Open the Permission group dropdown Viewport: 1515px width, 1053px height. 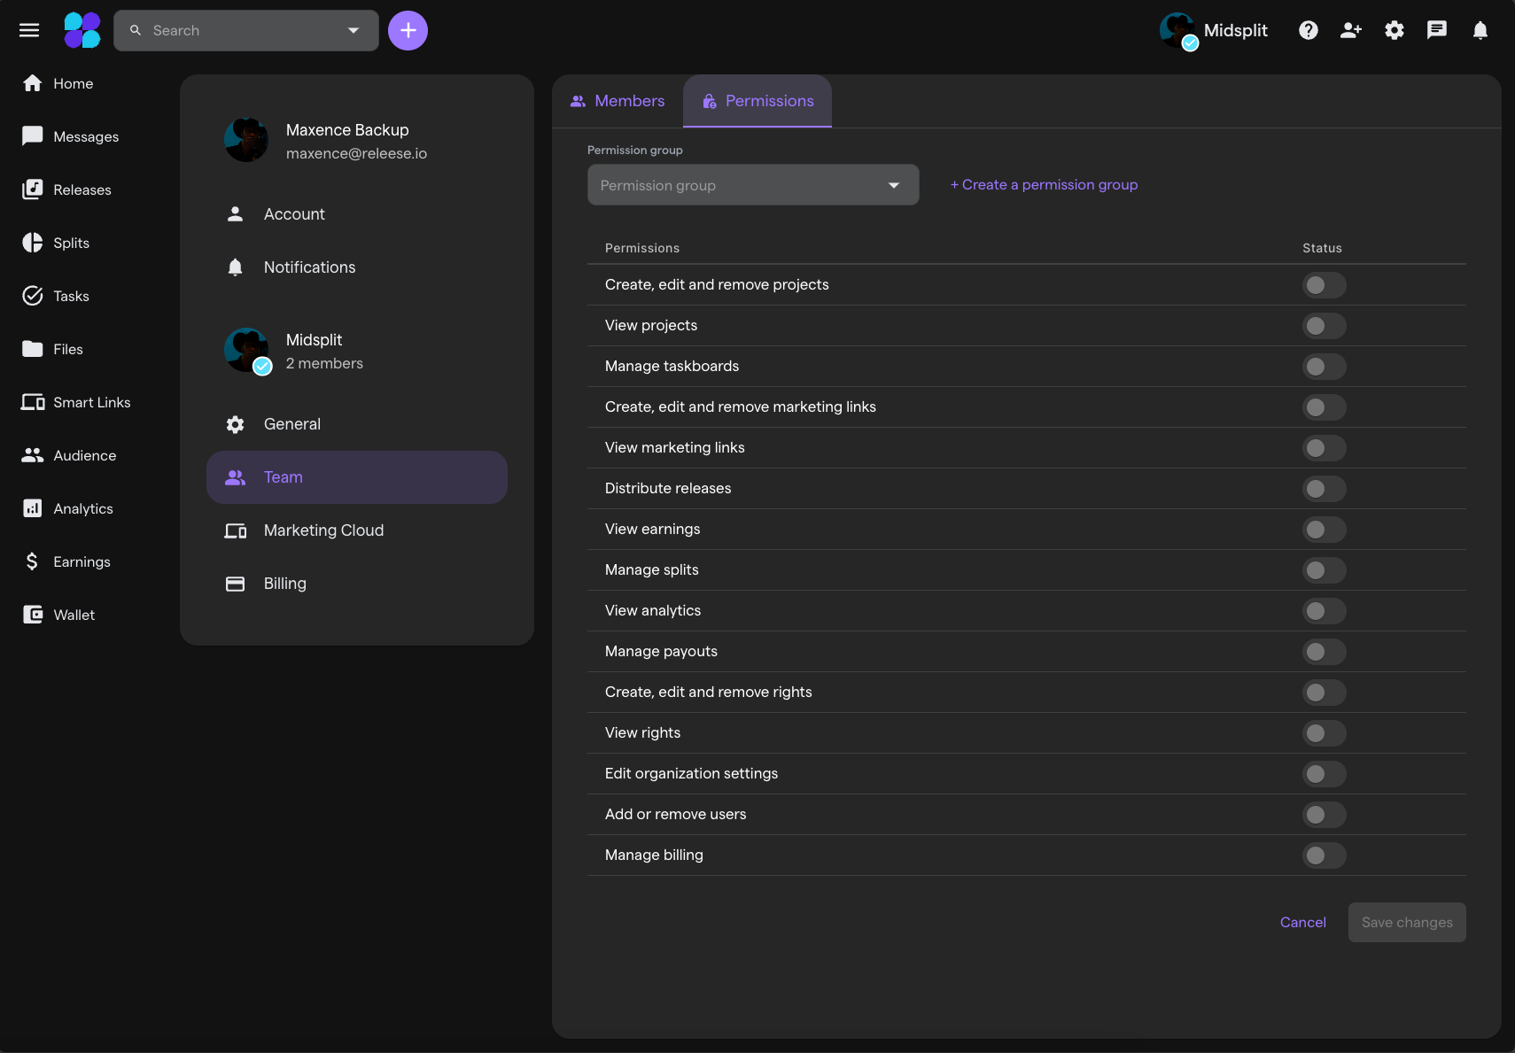pos(753,185)
